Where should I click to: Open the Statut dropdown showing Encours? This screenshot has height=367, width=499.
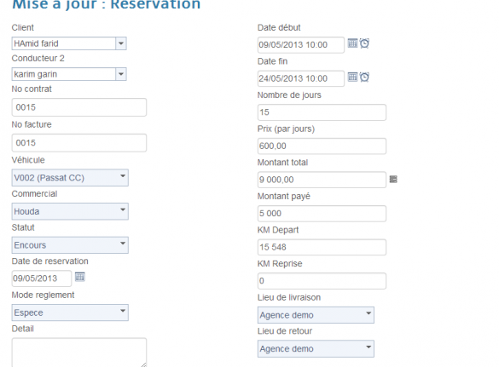(x=70, y=245)
